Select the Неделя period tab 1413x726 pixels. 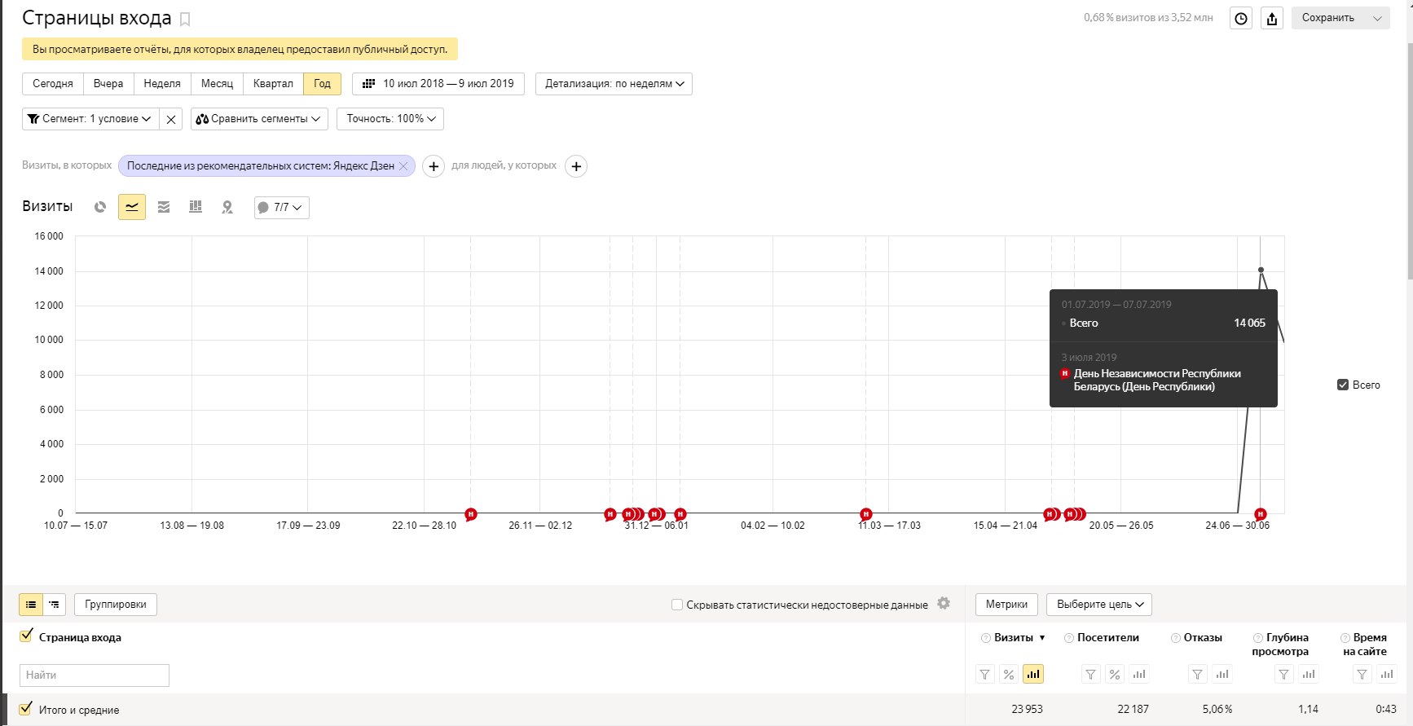tap(162, 84)
